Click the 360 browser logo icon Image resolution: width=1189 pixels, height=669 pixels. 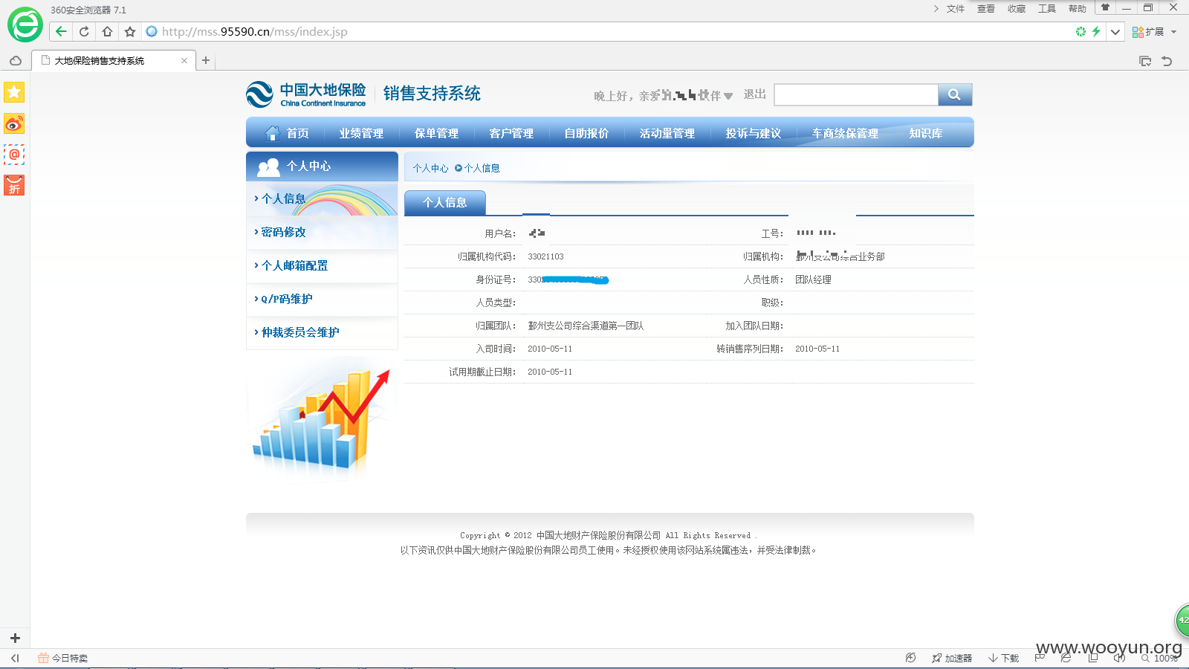pyautogui.click(x=25, y=25)
